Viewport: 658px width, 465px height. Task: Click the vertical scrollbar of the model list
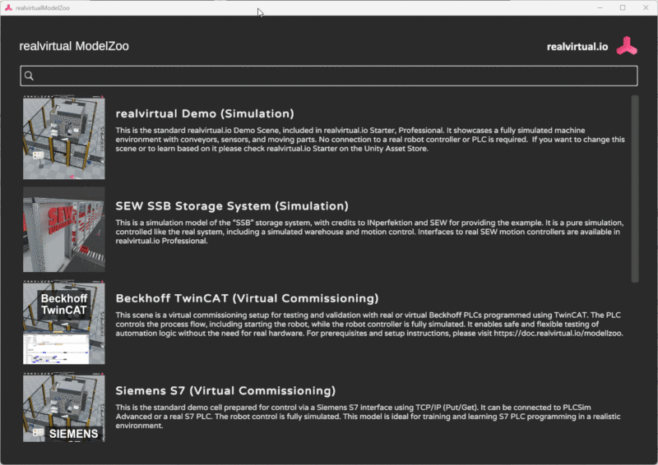(x=634, y=189)
